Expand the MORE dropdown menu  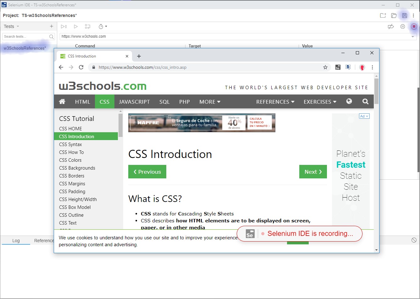point(210,102)
